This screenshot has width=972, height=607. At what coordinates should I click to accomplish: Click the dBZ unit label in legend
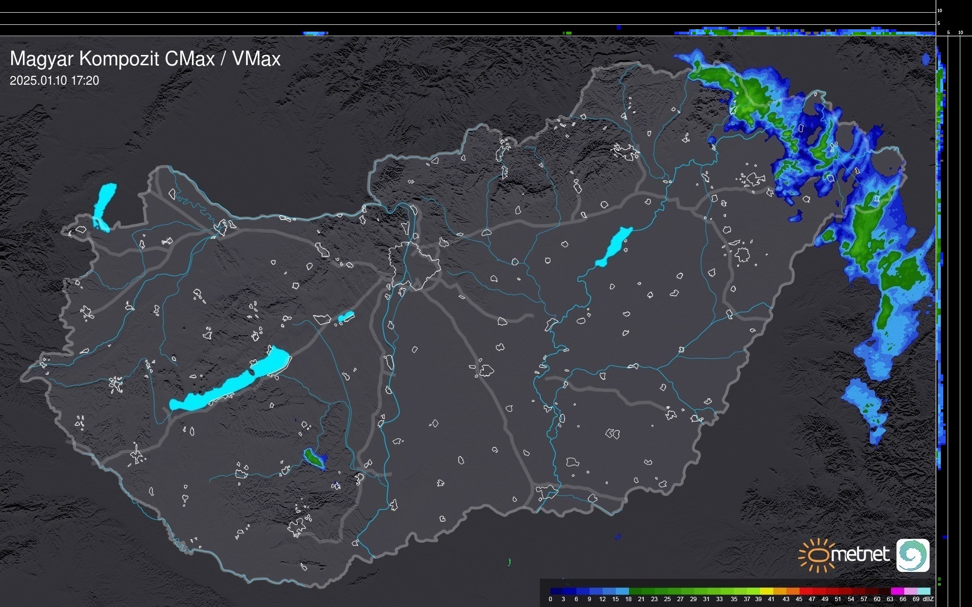click(x=928, y=599)
